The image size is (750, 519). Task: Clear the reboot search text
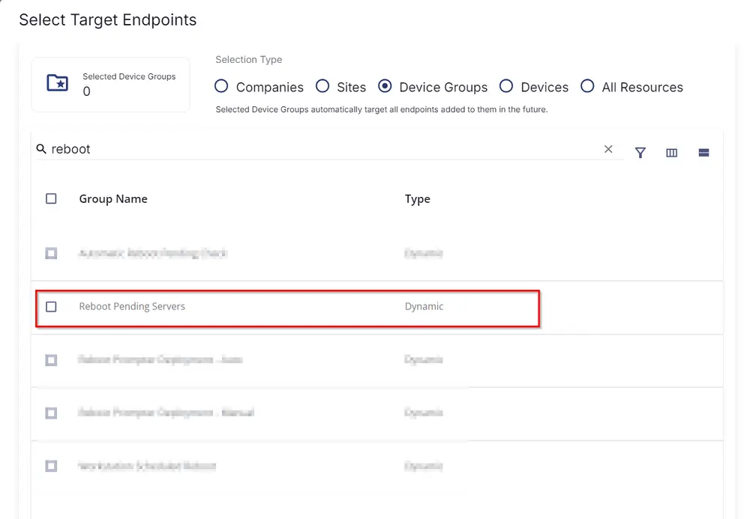(608, 149)
